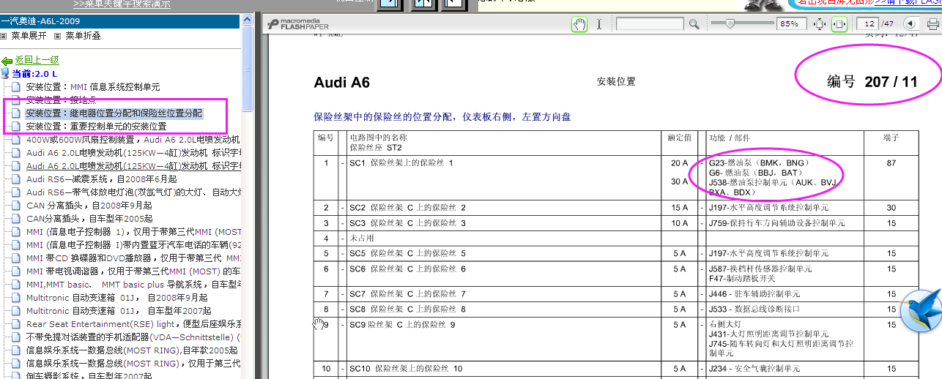Screen dimensions: 942x379
Task: Open MMI (信息电子控制器 1) entry
Action: tap(133, 232)
